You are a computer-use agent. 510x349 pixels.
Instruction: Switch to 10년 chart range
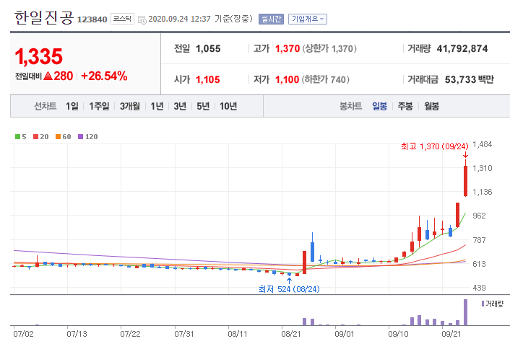(228, 107)
